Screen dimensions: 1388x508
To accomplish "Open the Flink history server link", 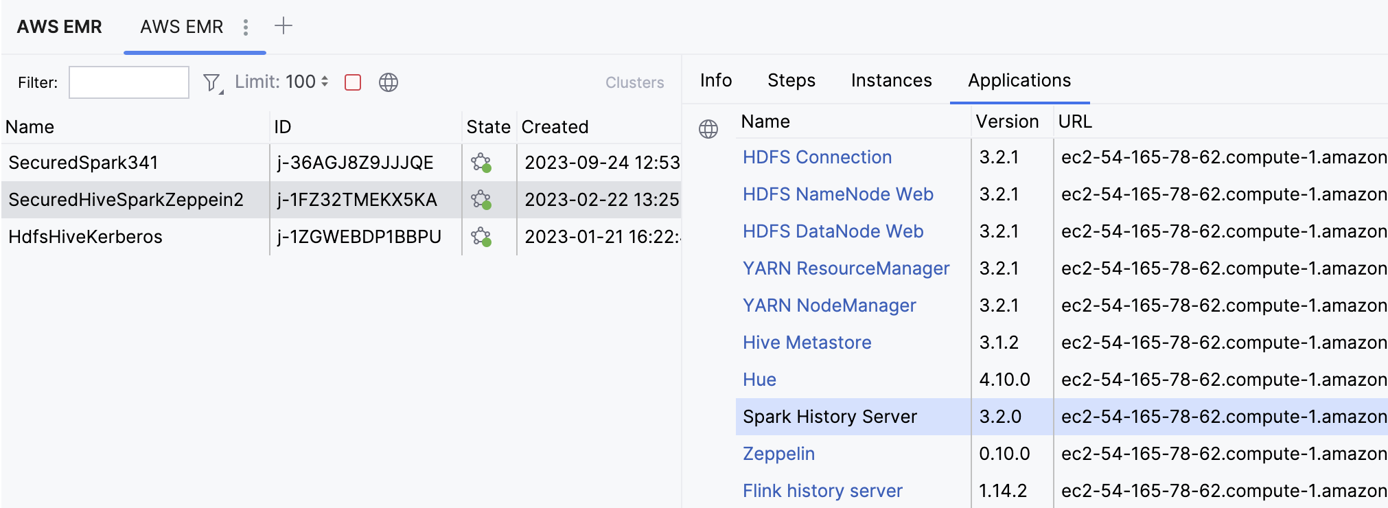I will (822, 491).
